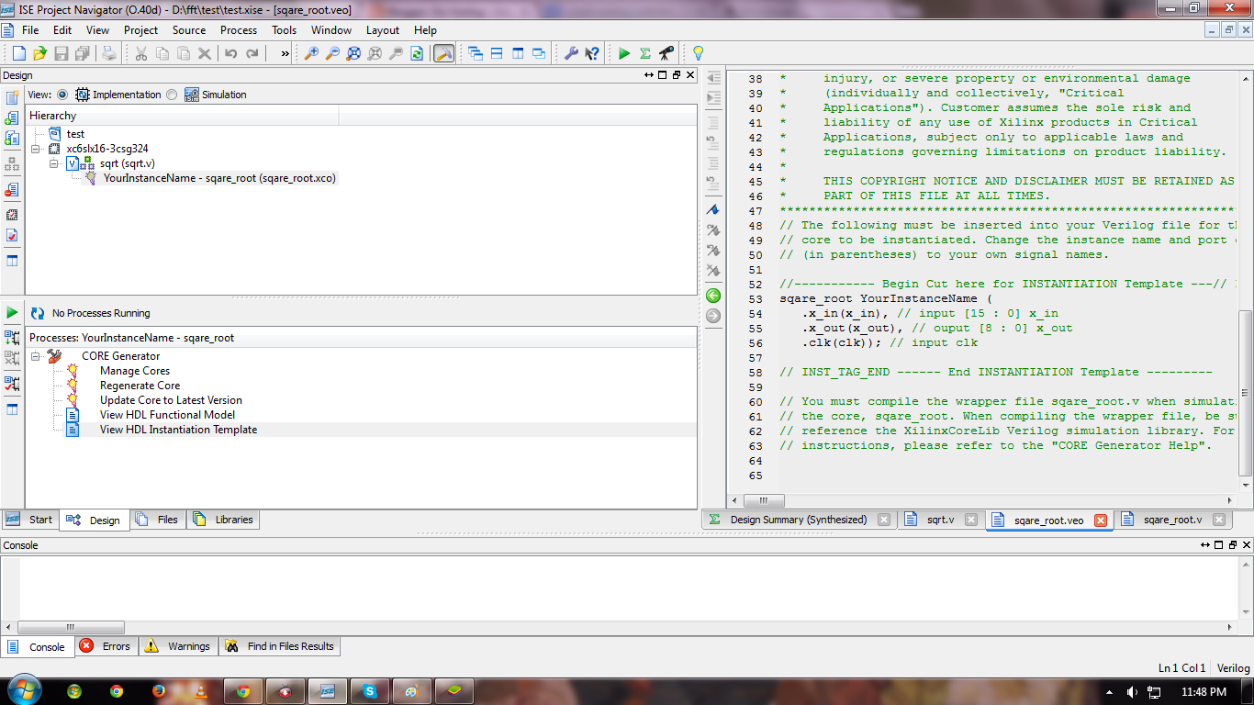The height and width of the screenshot is (705, 1254).
Task: Collapse the sqrt (sqrt.v) tree node
Action: click(x=54, y=163)
